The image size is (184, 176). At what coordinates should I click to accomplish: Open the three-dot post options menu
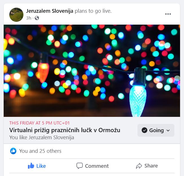(x=168, y=14)
